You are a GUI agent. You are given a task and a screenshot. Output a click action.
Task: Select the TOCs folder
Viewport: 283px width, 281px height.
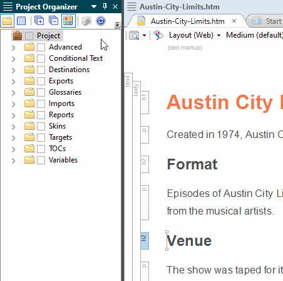point(57,149)
